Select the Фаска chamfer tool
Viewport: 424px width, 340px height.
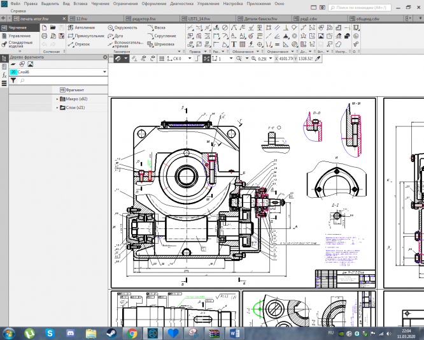pyautogui.click(x=159, y=29)
